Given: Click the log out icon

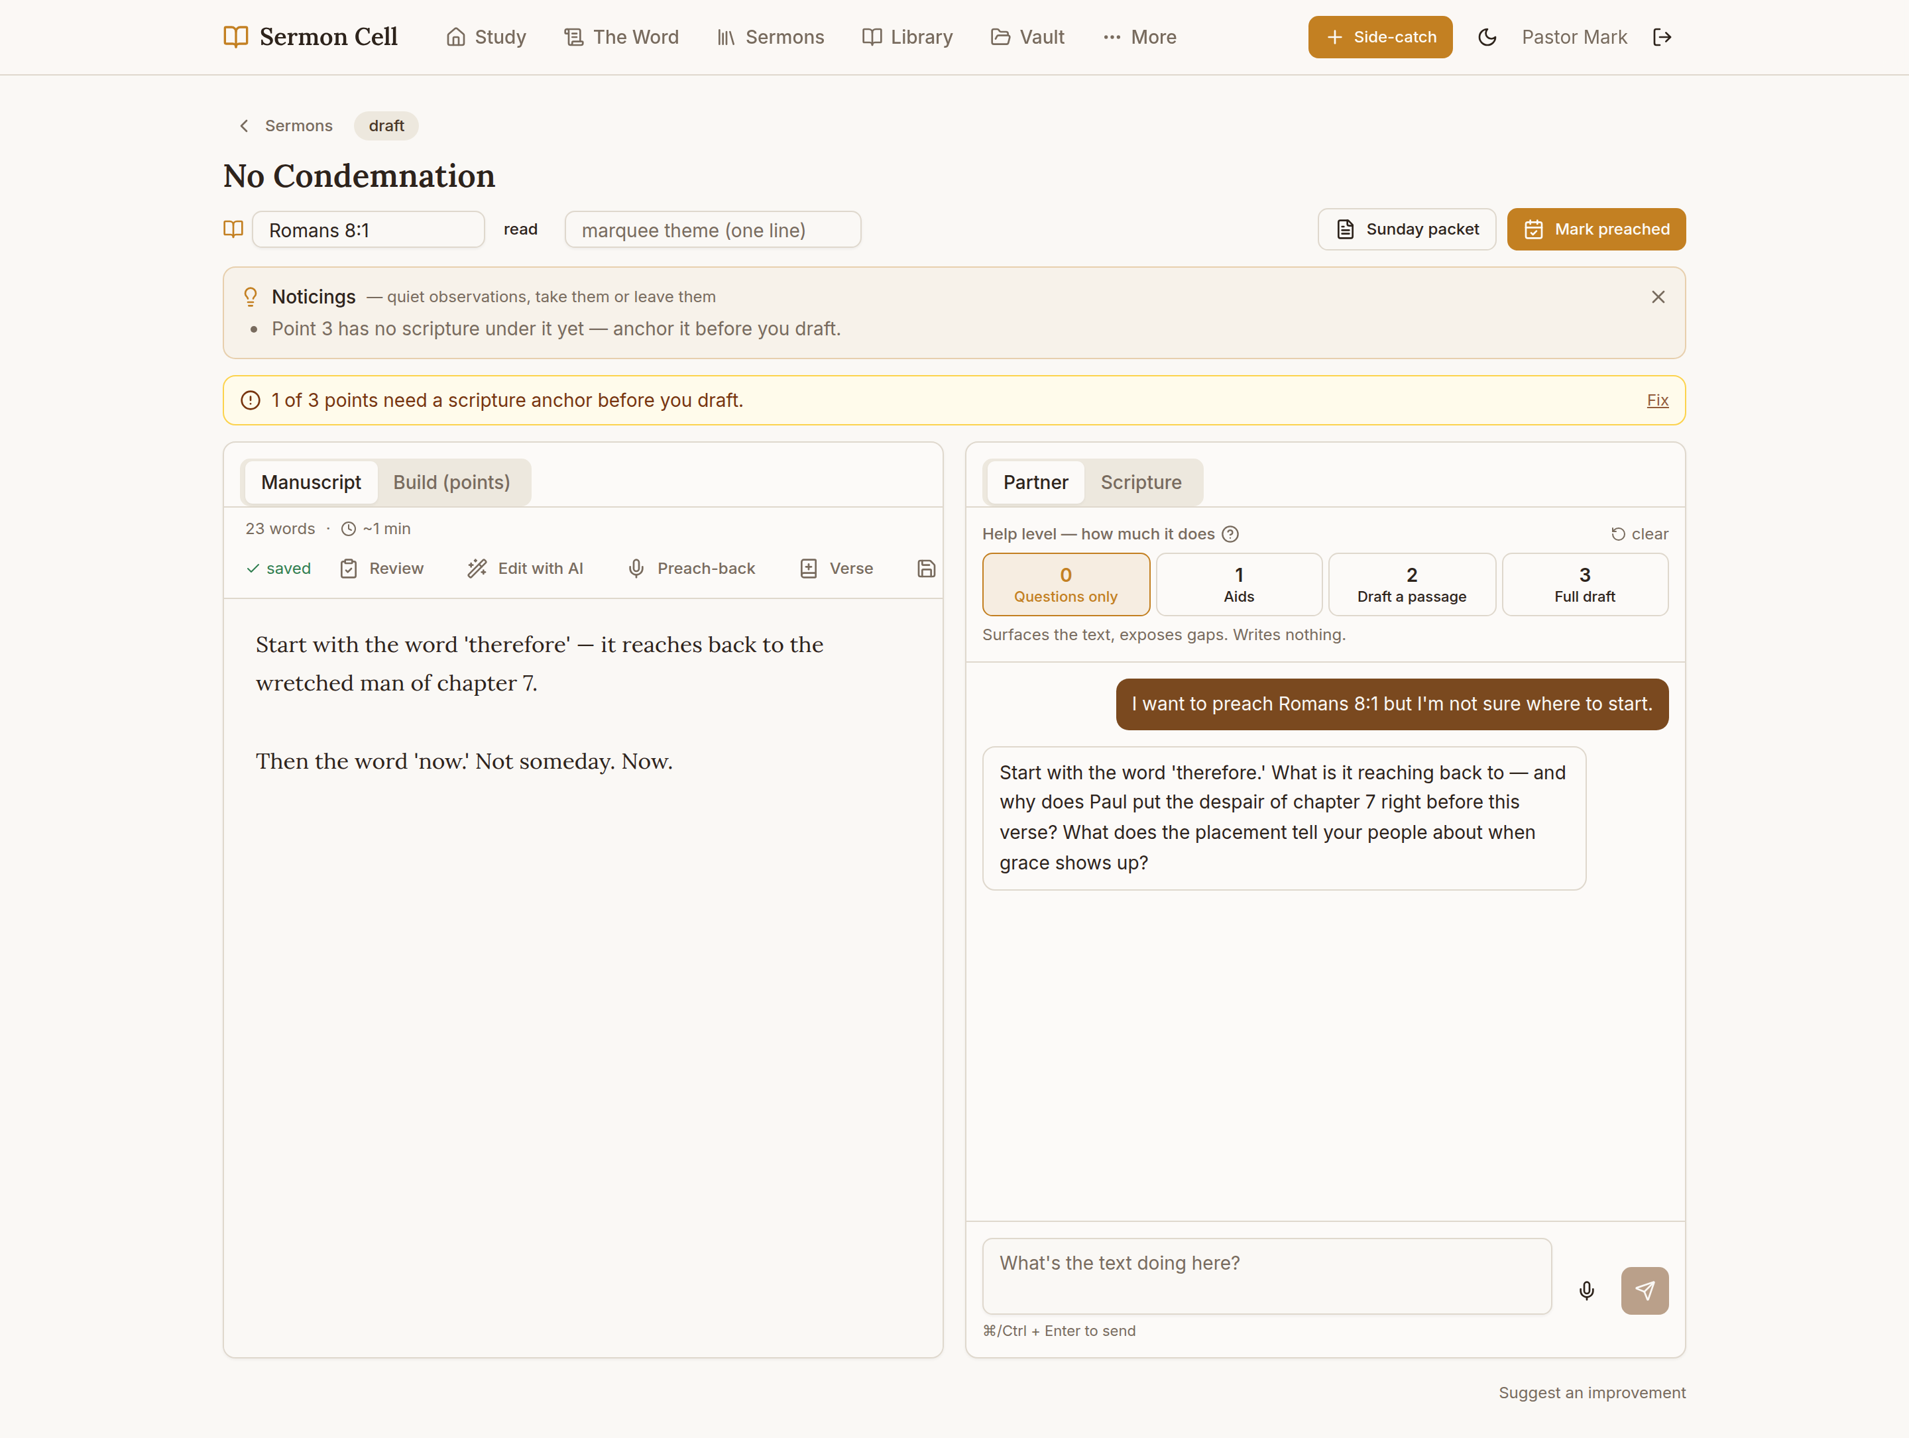Looking at the screenshot, I should (1662, 37).
